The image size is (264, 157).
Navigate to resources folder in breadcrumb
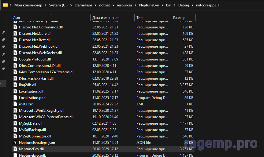pyautogui.click(x=125, y=5)
